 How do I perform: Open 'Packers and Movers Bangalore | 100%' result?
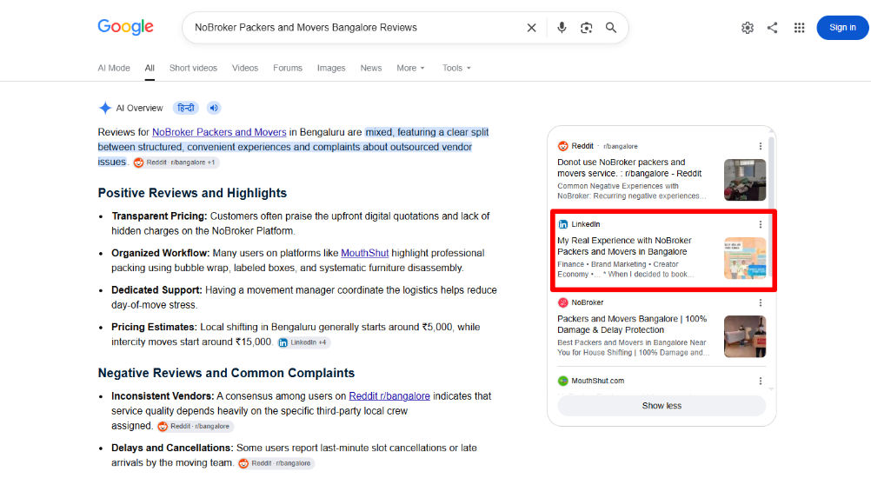632,324
